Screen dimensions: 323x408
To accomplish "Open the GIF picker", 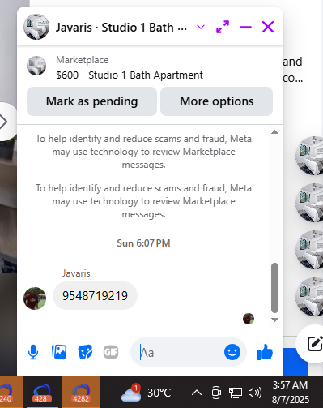I will pyautogui.click(x=111, y=352).
